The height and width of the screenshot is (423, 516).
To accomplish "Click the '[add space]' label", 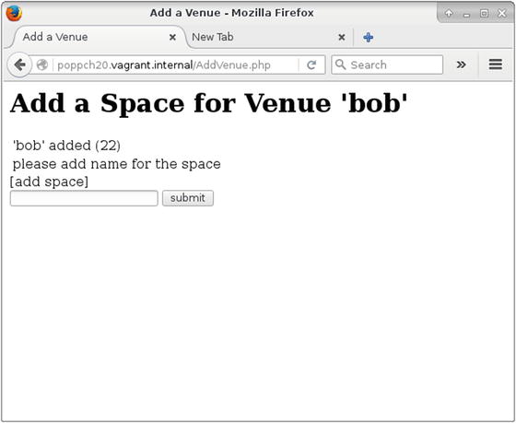I will tap(49, 182).
